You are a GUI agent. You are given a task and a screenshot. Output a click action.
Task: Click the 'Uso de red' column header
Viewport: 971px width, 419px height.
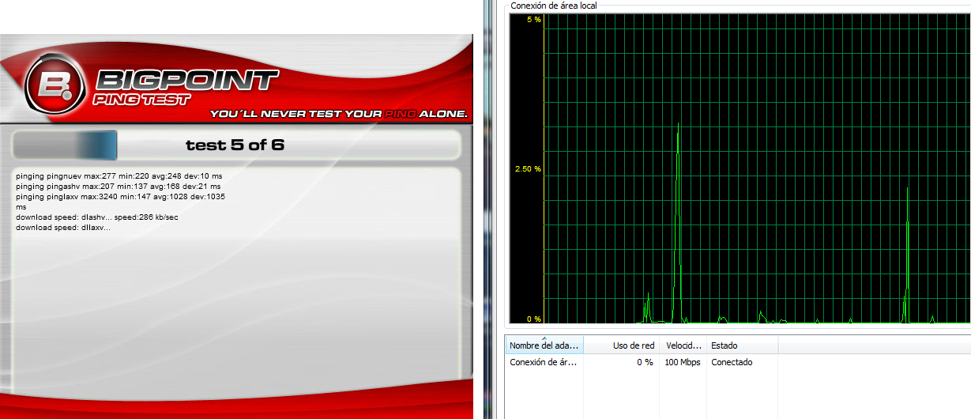pyautogui.click(x=621, y=345)
